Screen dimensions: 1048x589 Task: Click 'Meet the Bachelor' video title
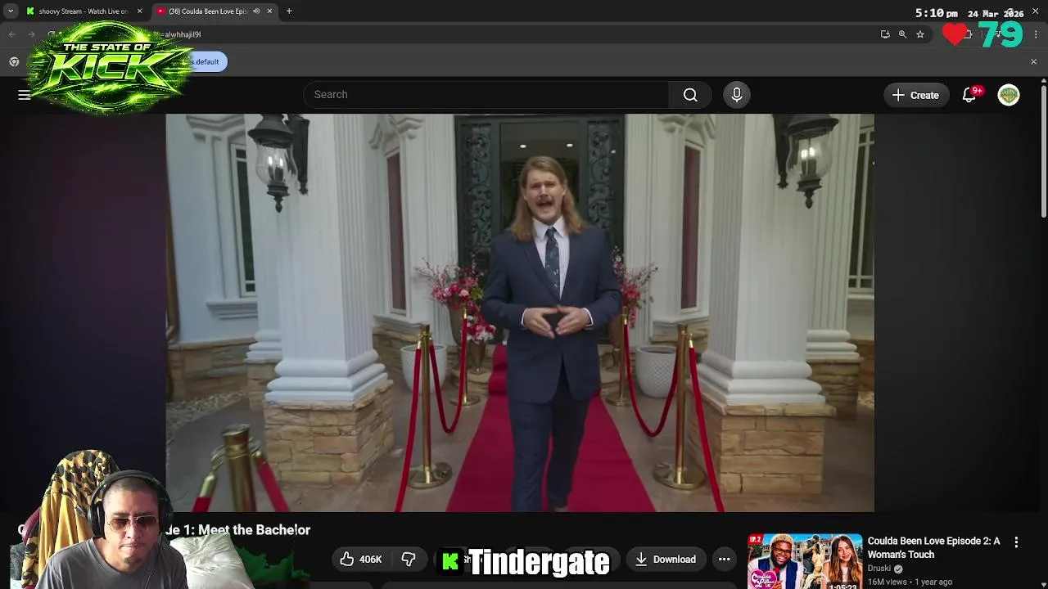[254, 530]
